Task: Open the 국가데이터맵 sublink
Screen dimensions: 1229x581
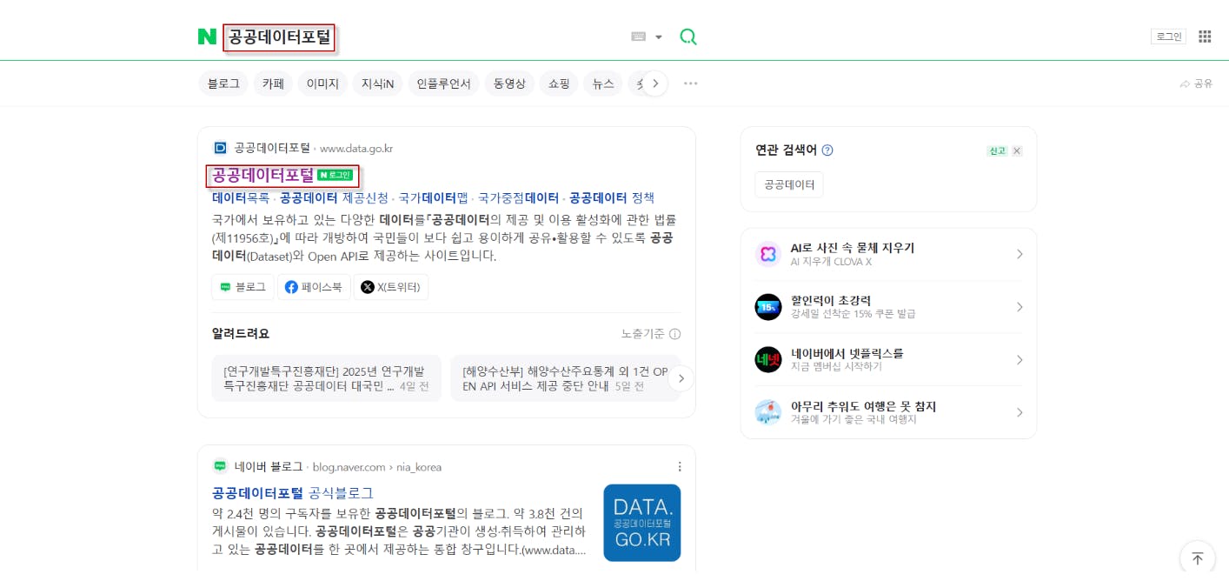Action: [433, 198]
